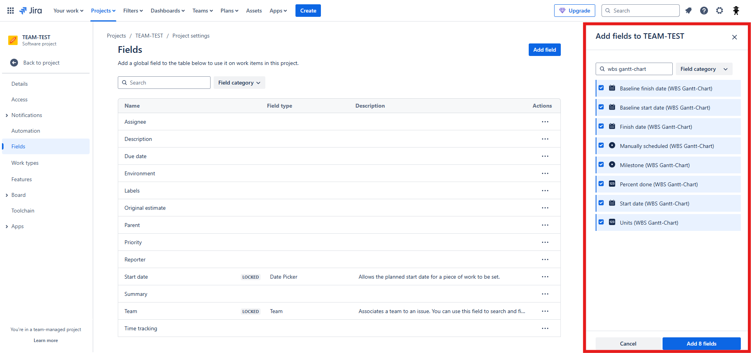Open the help question mark icon
This screenshot has width=751, height=353.
click(704, 11)
